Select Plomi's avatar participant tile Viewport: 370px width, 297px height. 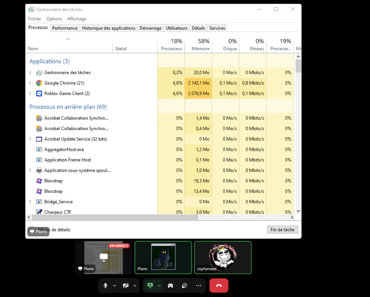click(x=163, y=257)
